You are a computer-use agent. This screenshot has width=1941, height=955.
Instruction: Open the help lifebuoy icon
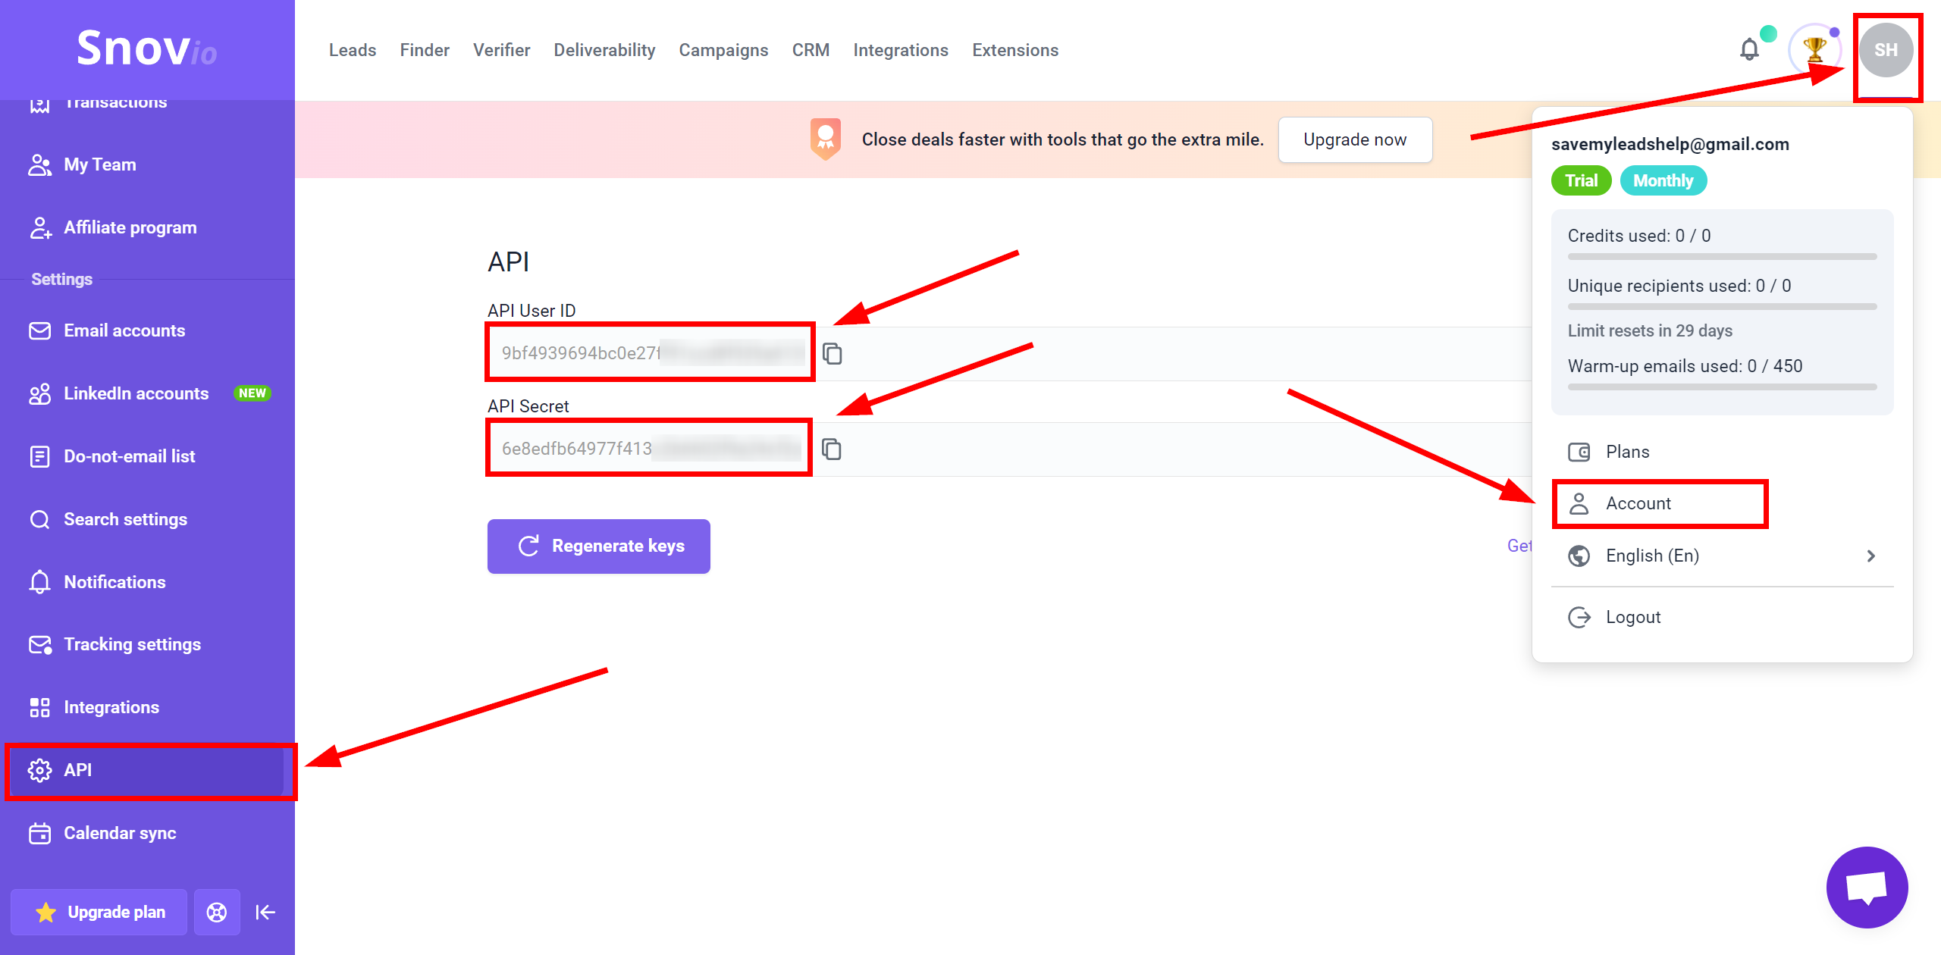pos(217,913)
